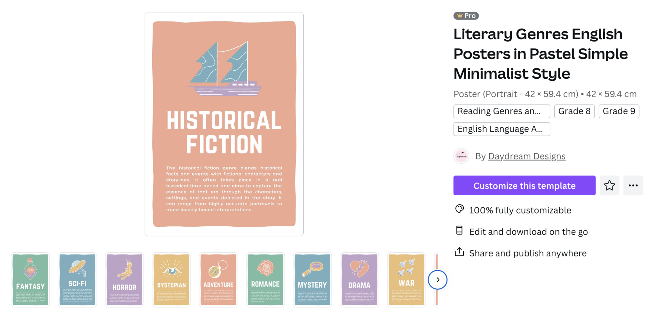Click Customize this template
The width and height of the screenshot is (655, 321).
[x=524, y=185]
